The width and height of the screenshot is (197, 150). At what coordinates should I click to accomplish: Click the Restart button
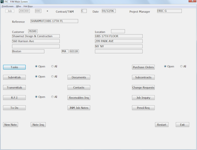(x=162, y=125)
